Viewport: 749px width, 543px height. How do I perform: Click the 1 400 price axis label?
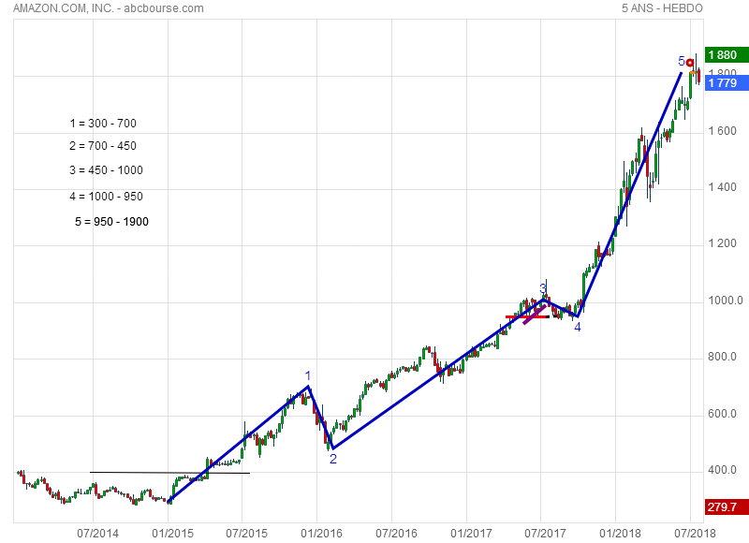click(722, 187)
